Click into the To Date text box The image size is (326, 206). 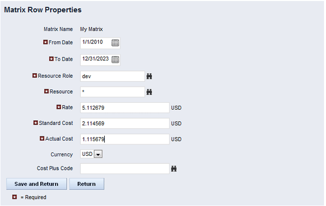click(x=95, y=60)
